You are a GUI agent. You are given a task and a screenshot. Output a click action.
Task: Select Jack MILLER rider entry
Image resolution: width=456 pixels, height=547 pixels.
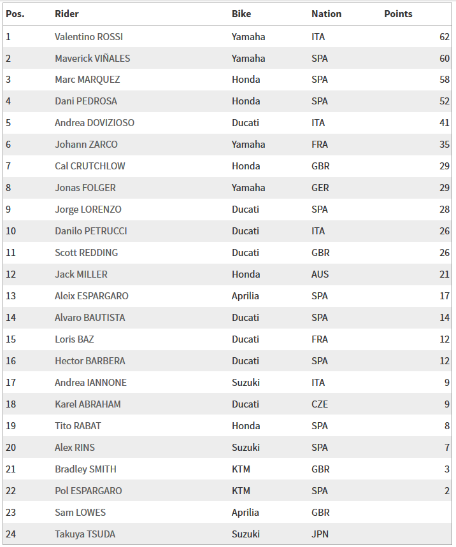pyautogui.click(x=81, y=274)
